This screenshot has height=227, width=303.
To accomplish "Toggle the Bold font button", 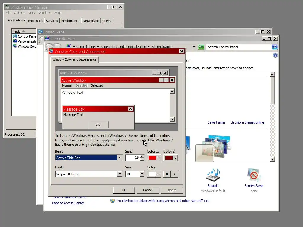I will pyautogui.click(x=167, y=174).
